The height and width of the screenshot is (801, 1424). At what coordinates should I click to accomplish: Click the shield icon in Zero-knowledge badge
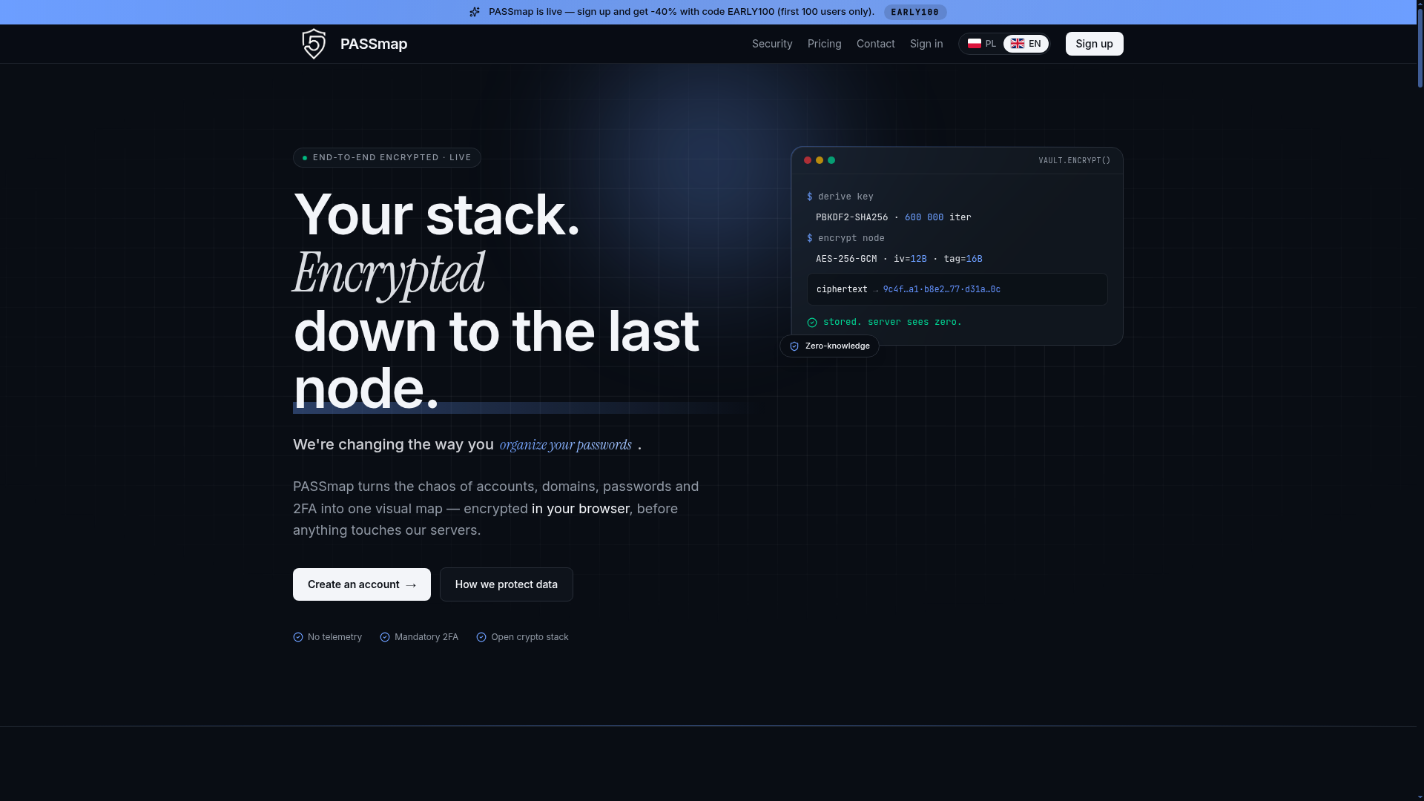click(x=794, y=346)
